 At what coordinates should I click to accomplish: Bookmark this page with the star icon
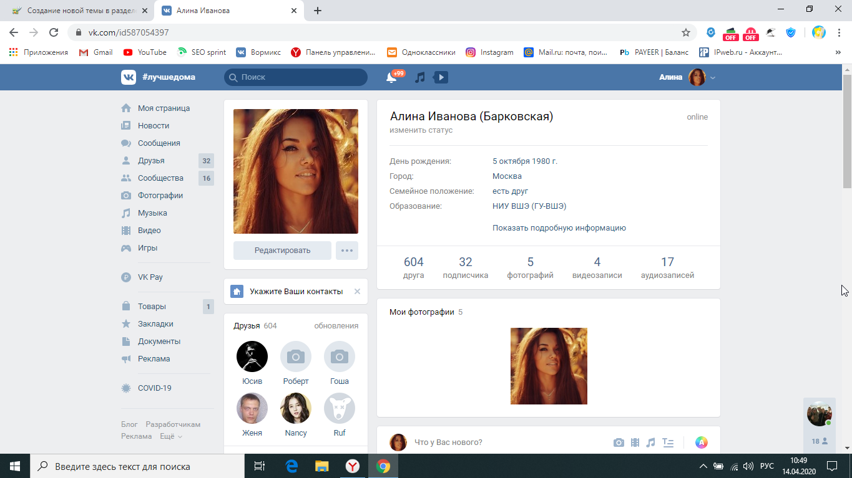tap(685, 32)
